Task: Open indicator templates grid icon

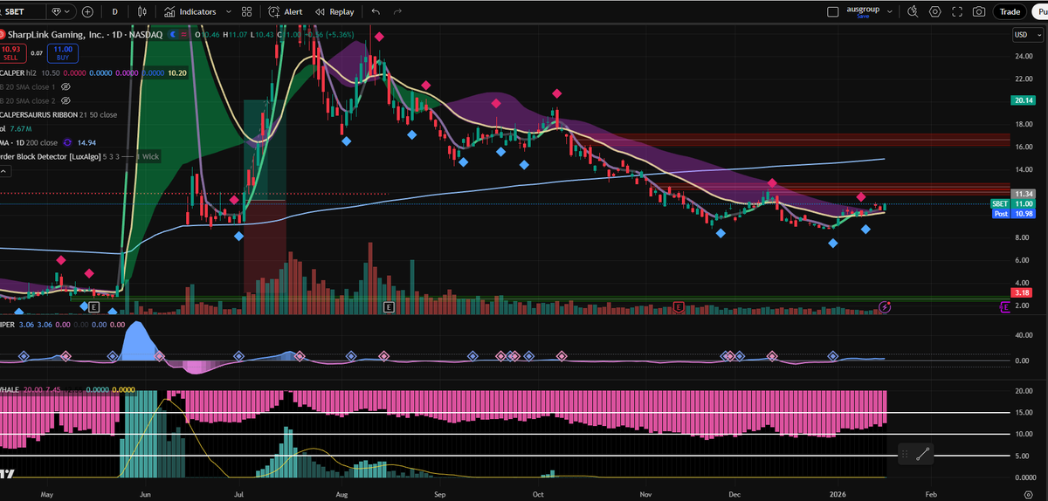Action: click(247, 11)
